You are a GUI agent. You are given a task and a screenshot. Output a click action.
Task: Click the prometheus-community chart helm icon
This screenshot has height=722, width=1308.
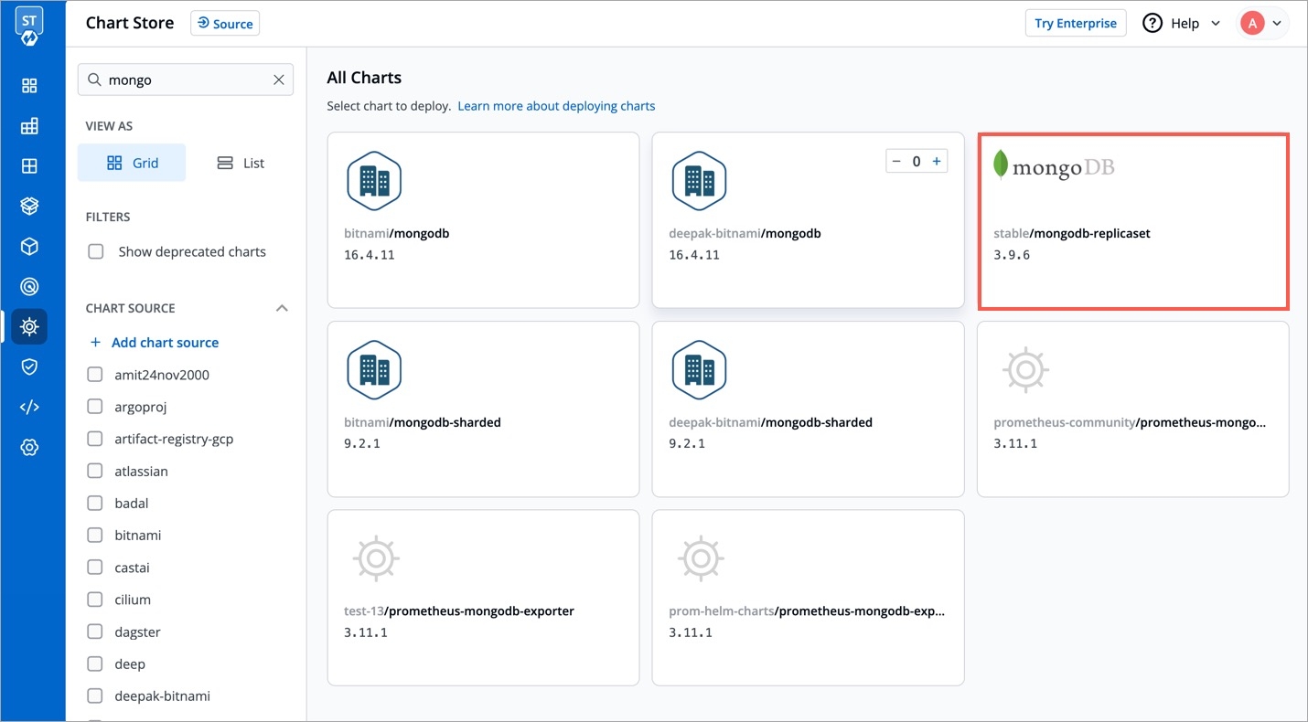tap(1025, 370)
